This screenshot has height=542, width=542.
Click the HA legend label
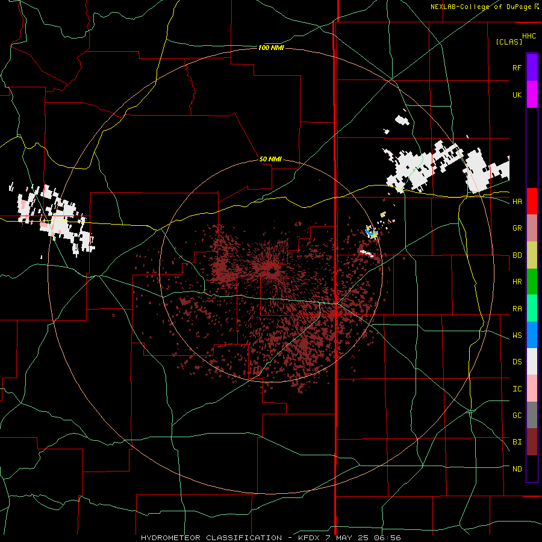click(x=517, y=202)
